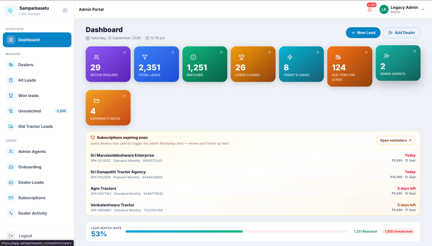Image resolution: width=432 pixels, height=246 pixels.
Task: Click the 1,100 Unmatched pill
Action: pyautogui.click(x=399, y=231)
